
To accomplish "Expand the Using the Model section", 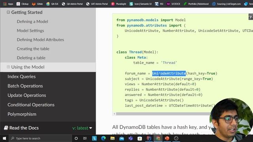I will pyautogui.click(x=8, y=67).
